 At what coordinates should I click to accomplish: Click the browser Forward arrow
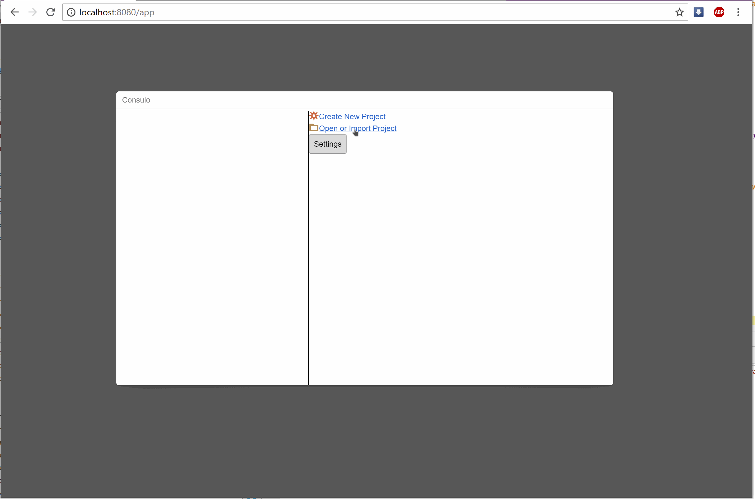click(x=33, y=12)
